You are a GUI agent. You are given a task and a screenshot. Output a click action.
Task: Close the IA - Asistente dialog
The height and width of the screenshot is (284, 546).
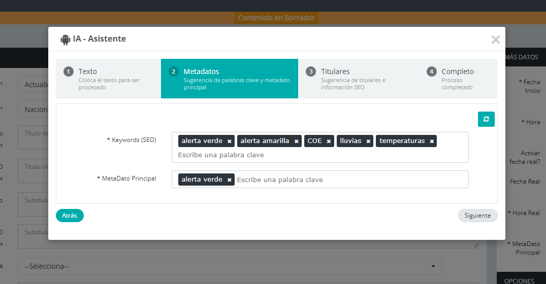point(496,40)
